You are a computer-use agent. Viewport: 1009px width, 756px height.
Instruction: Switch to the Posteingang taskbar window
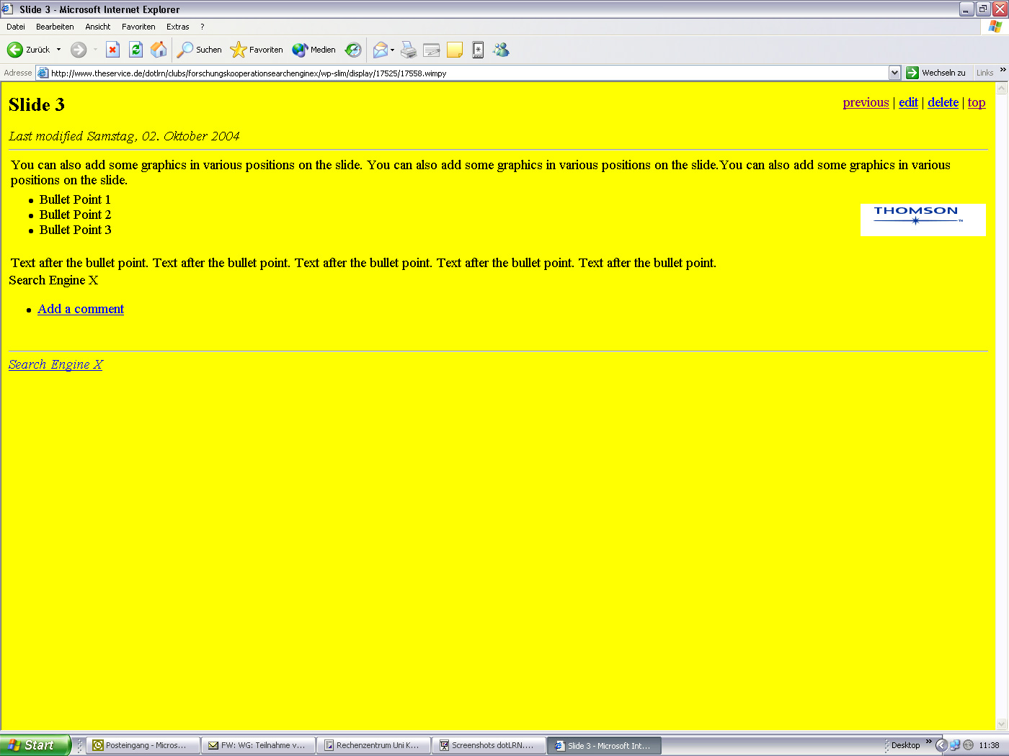[142, 744]
